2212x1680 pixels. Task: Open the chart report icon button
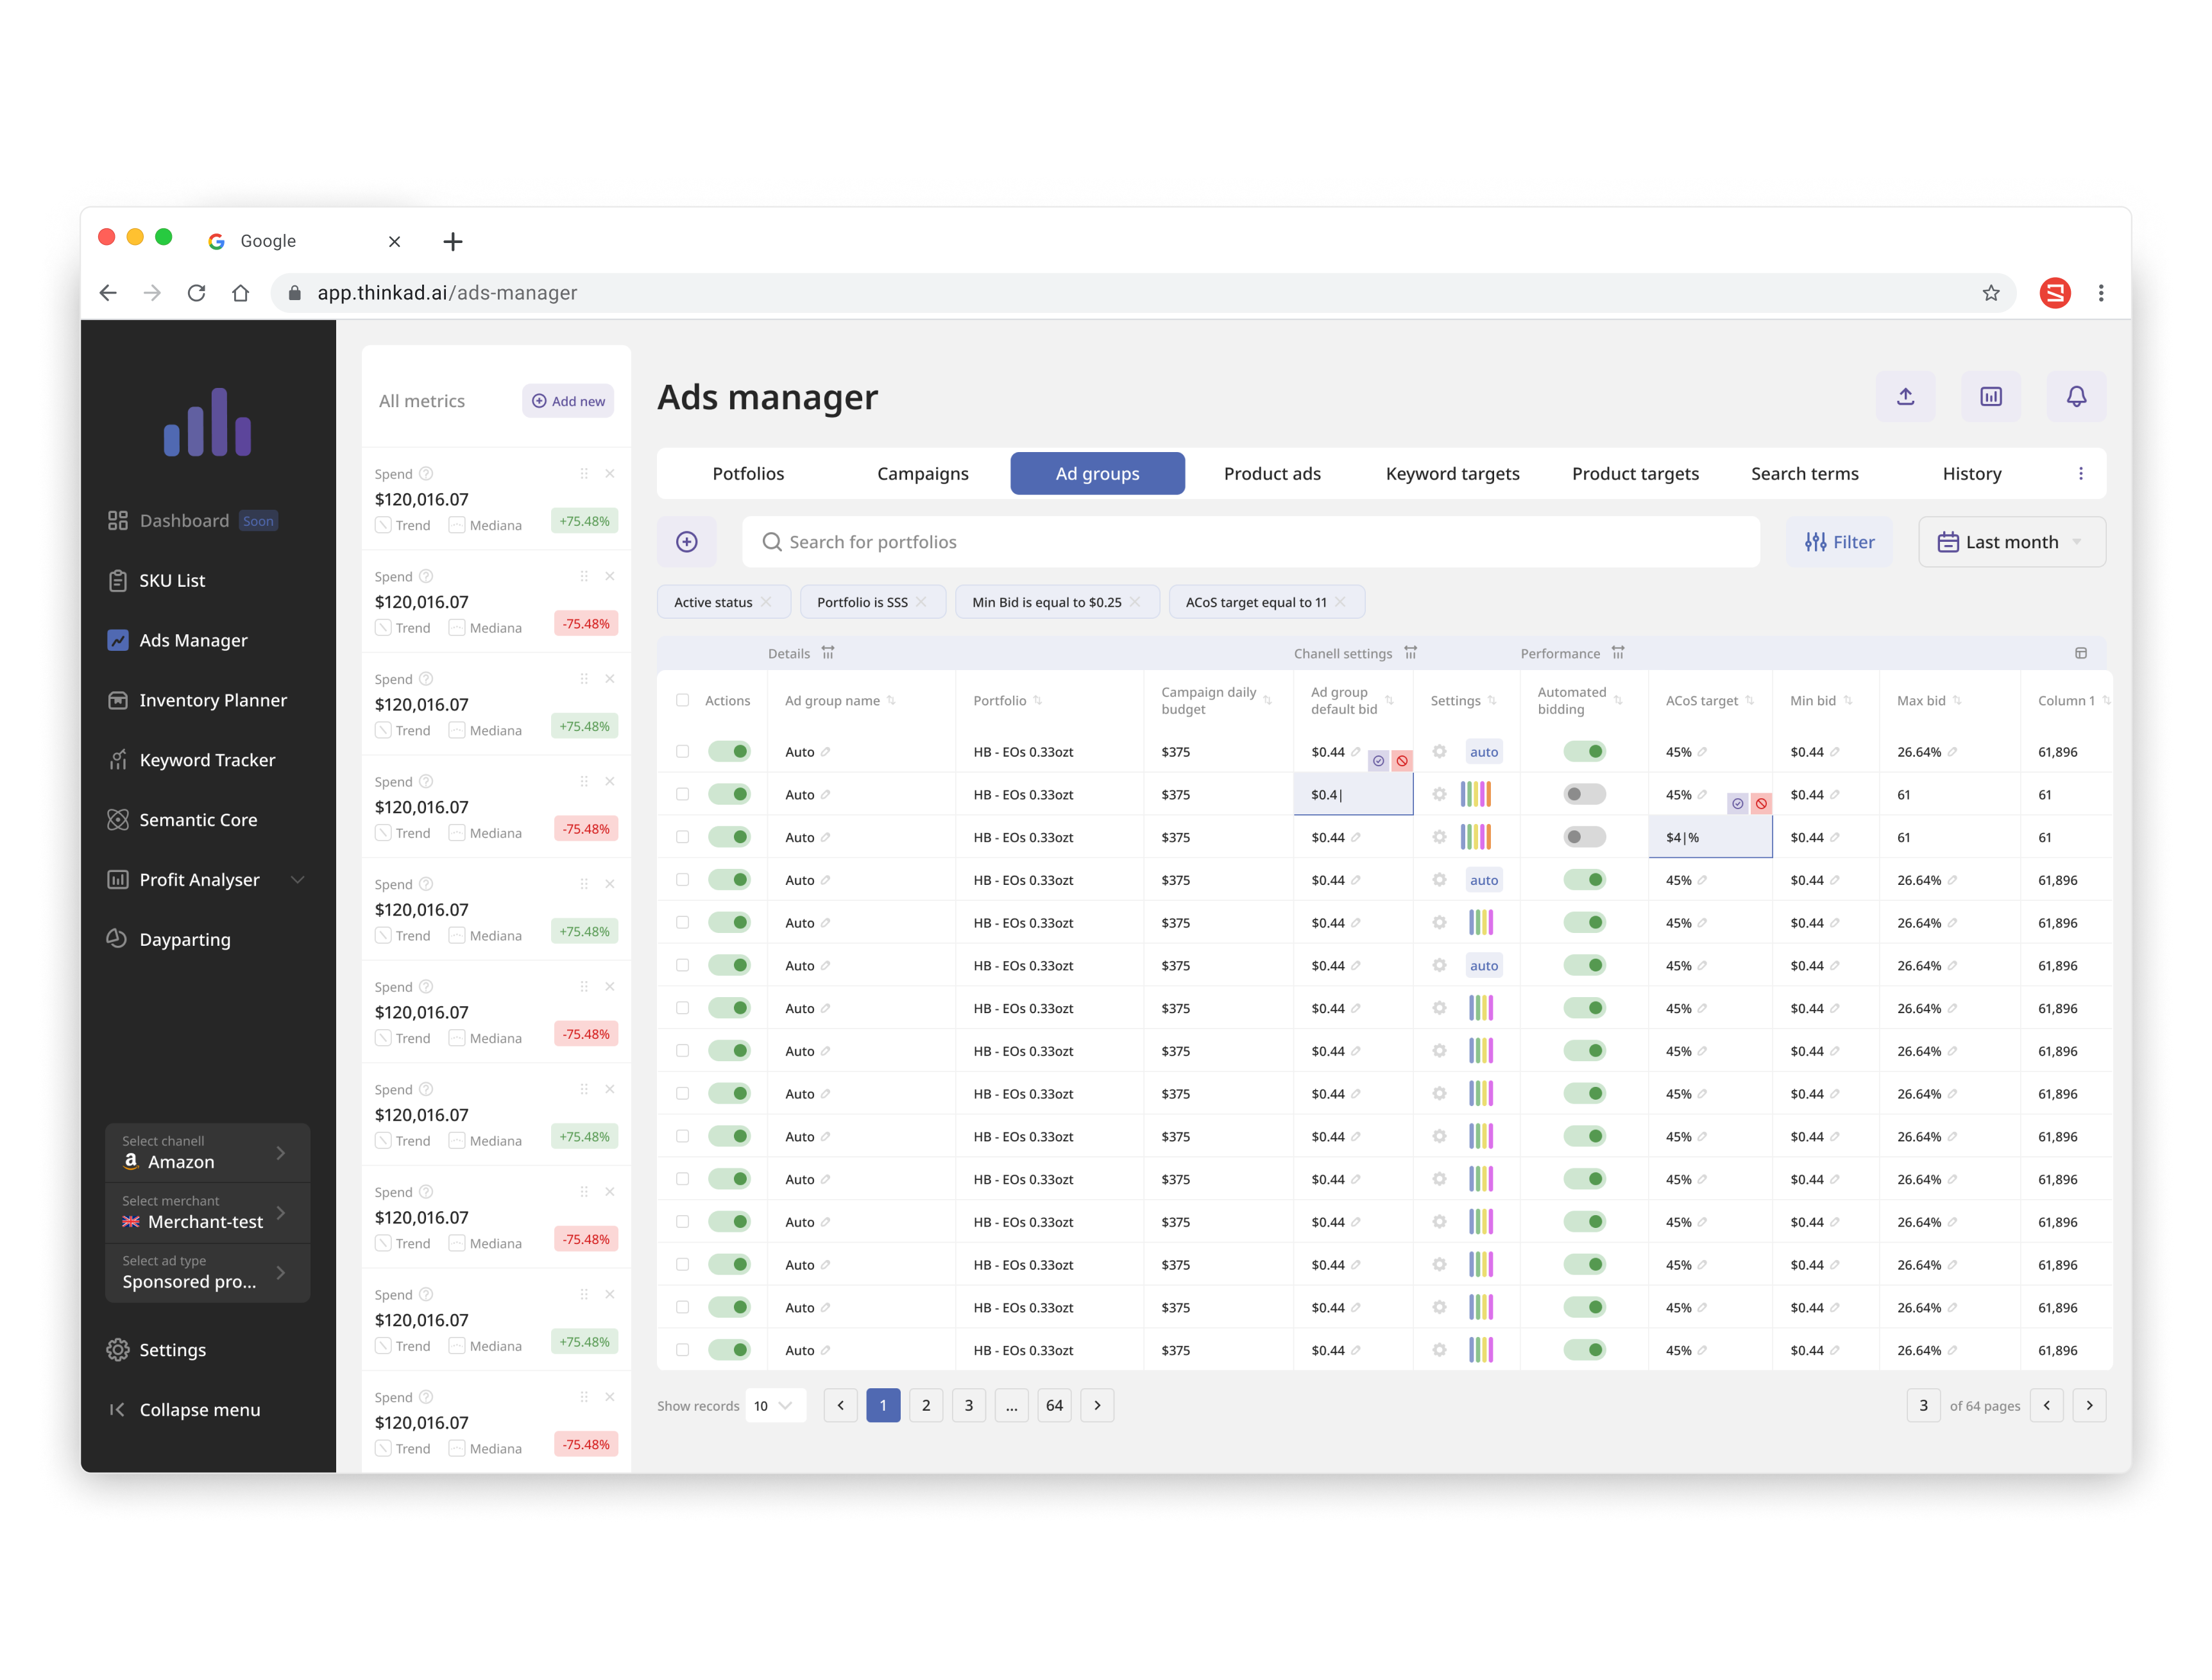click(x=1991, y=397)
